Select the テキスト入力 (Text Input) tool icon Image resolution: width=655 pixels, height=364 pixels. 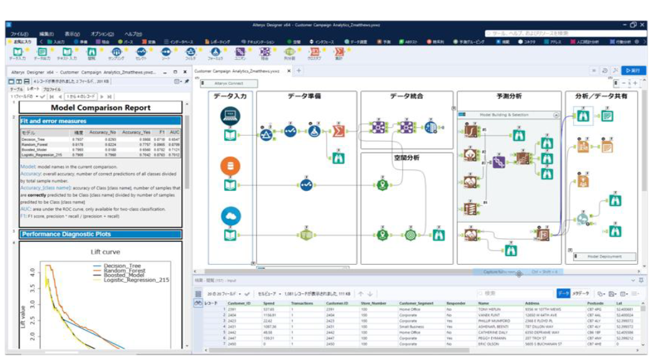67,51
